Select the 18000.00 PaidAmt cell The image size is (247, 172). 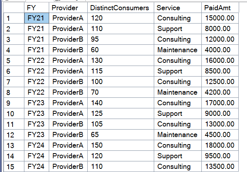(x=220, y=145)
